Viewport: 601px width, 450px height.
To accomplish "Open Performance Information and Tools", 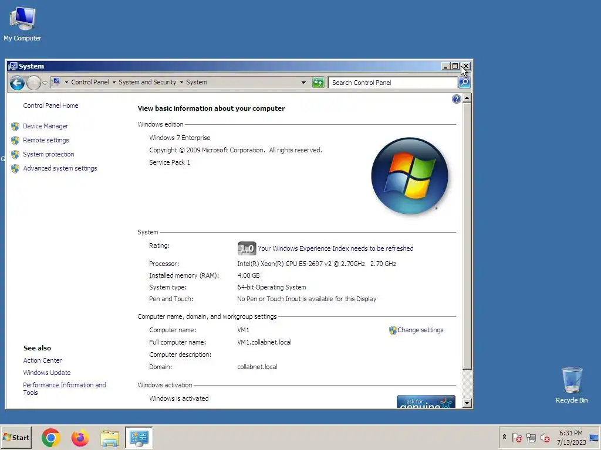I will point(65,389).
